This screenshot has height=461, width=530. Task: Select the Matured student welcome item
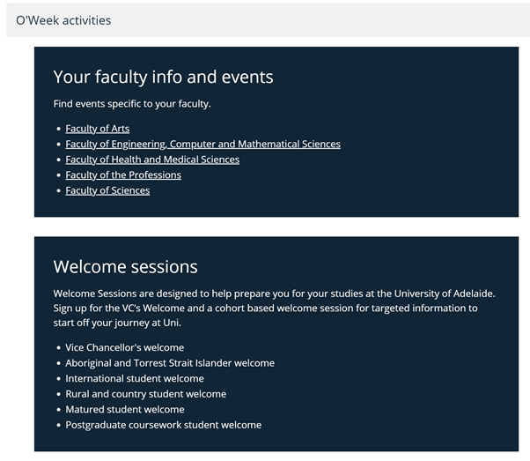125,410
